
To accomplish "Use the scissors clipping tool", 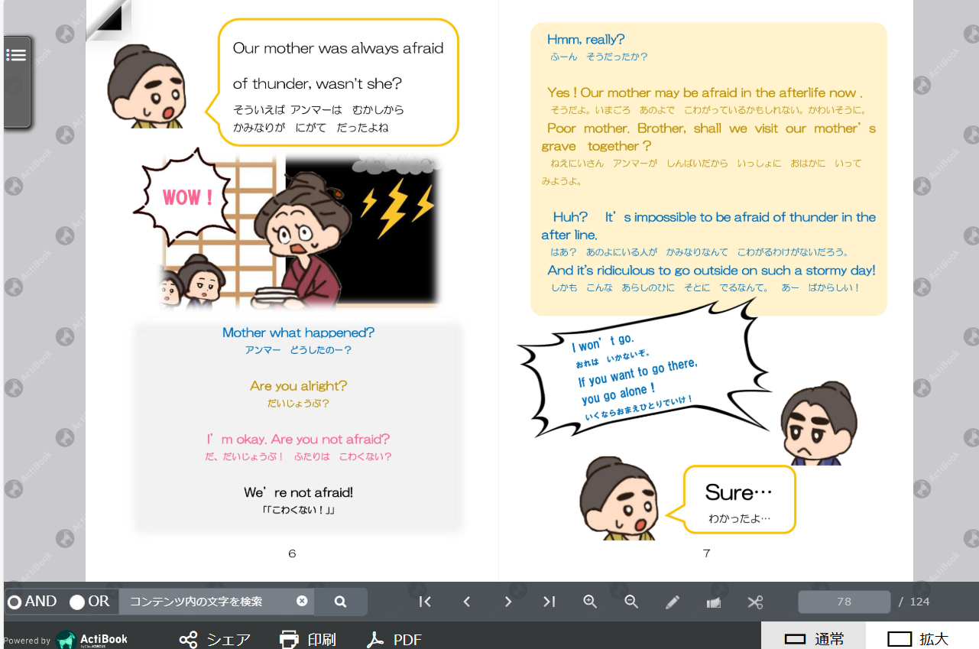I will tap(755, 602).
